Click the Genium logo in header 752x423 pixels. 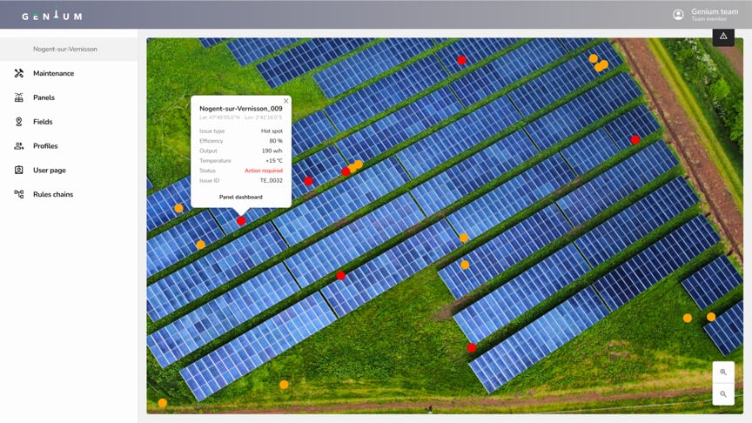pyautogui.click(x=52, y=15)
